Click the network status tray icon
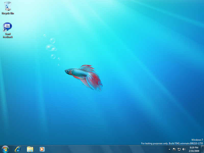Viewport: 204px width, 153px height. click(179, 149)
